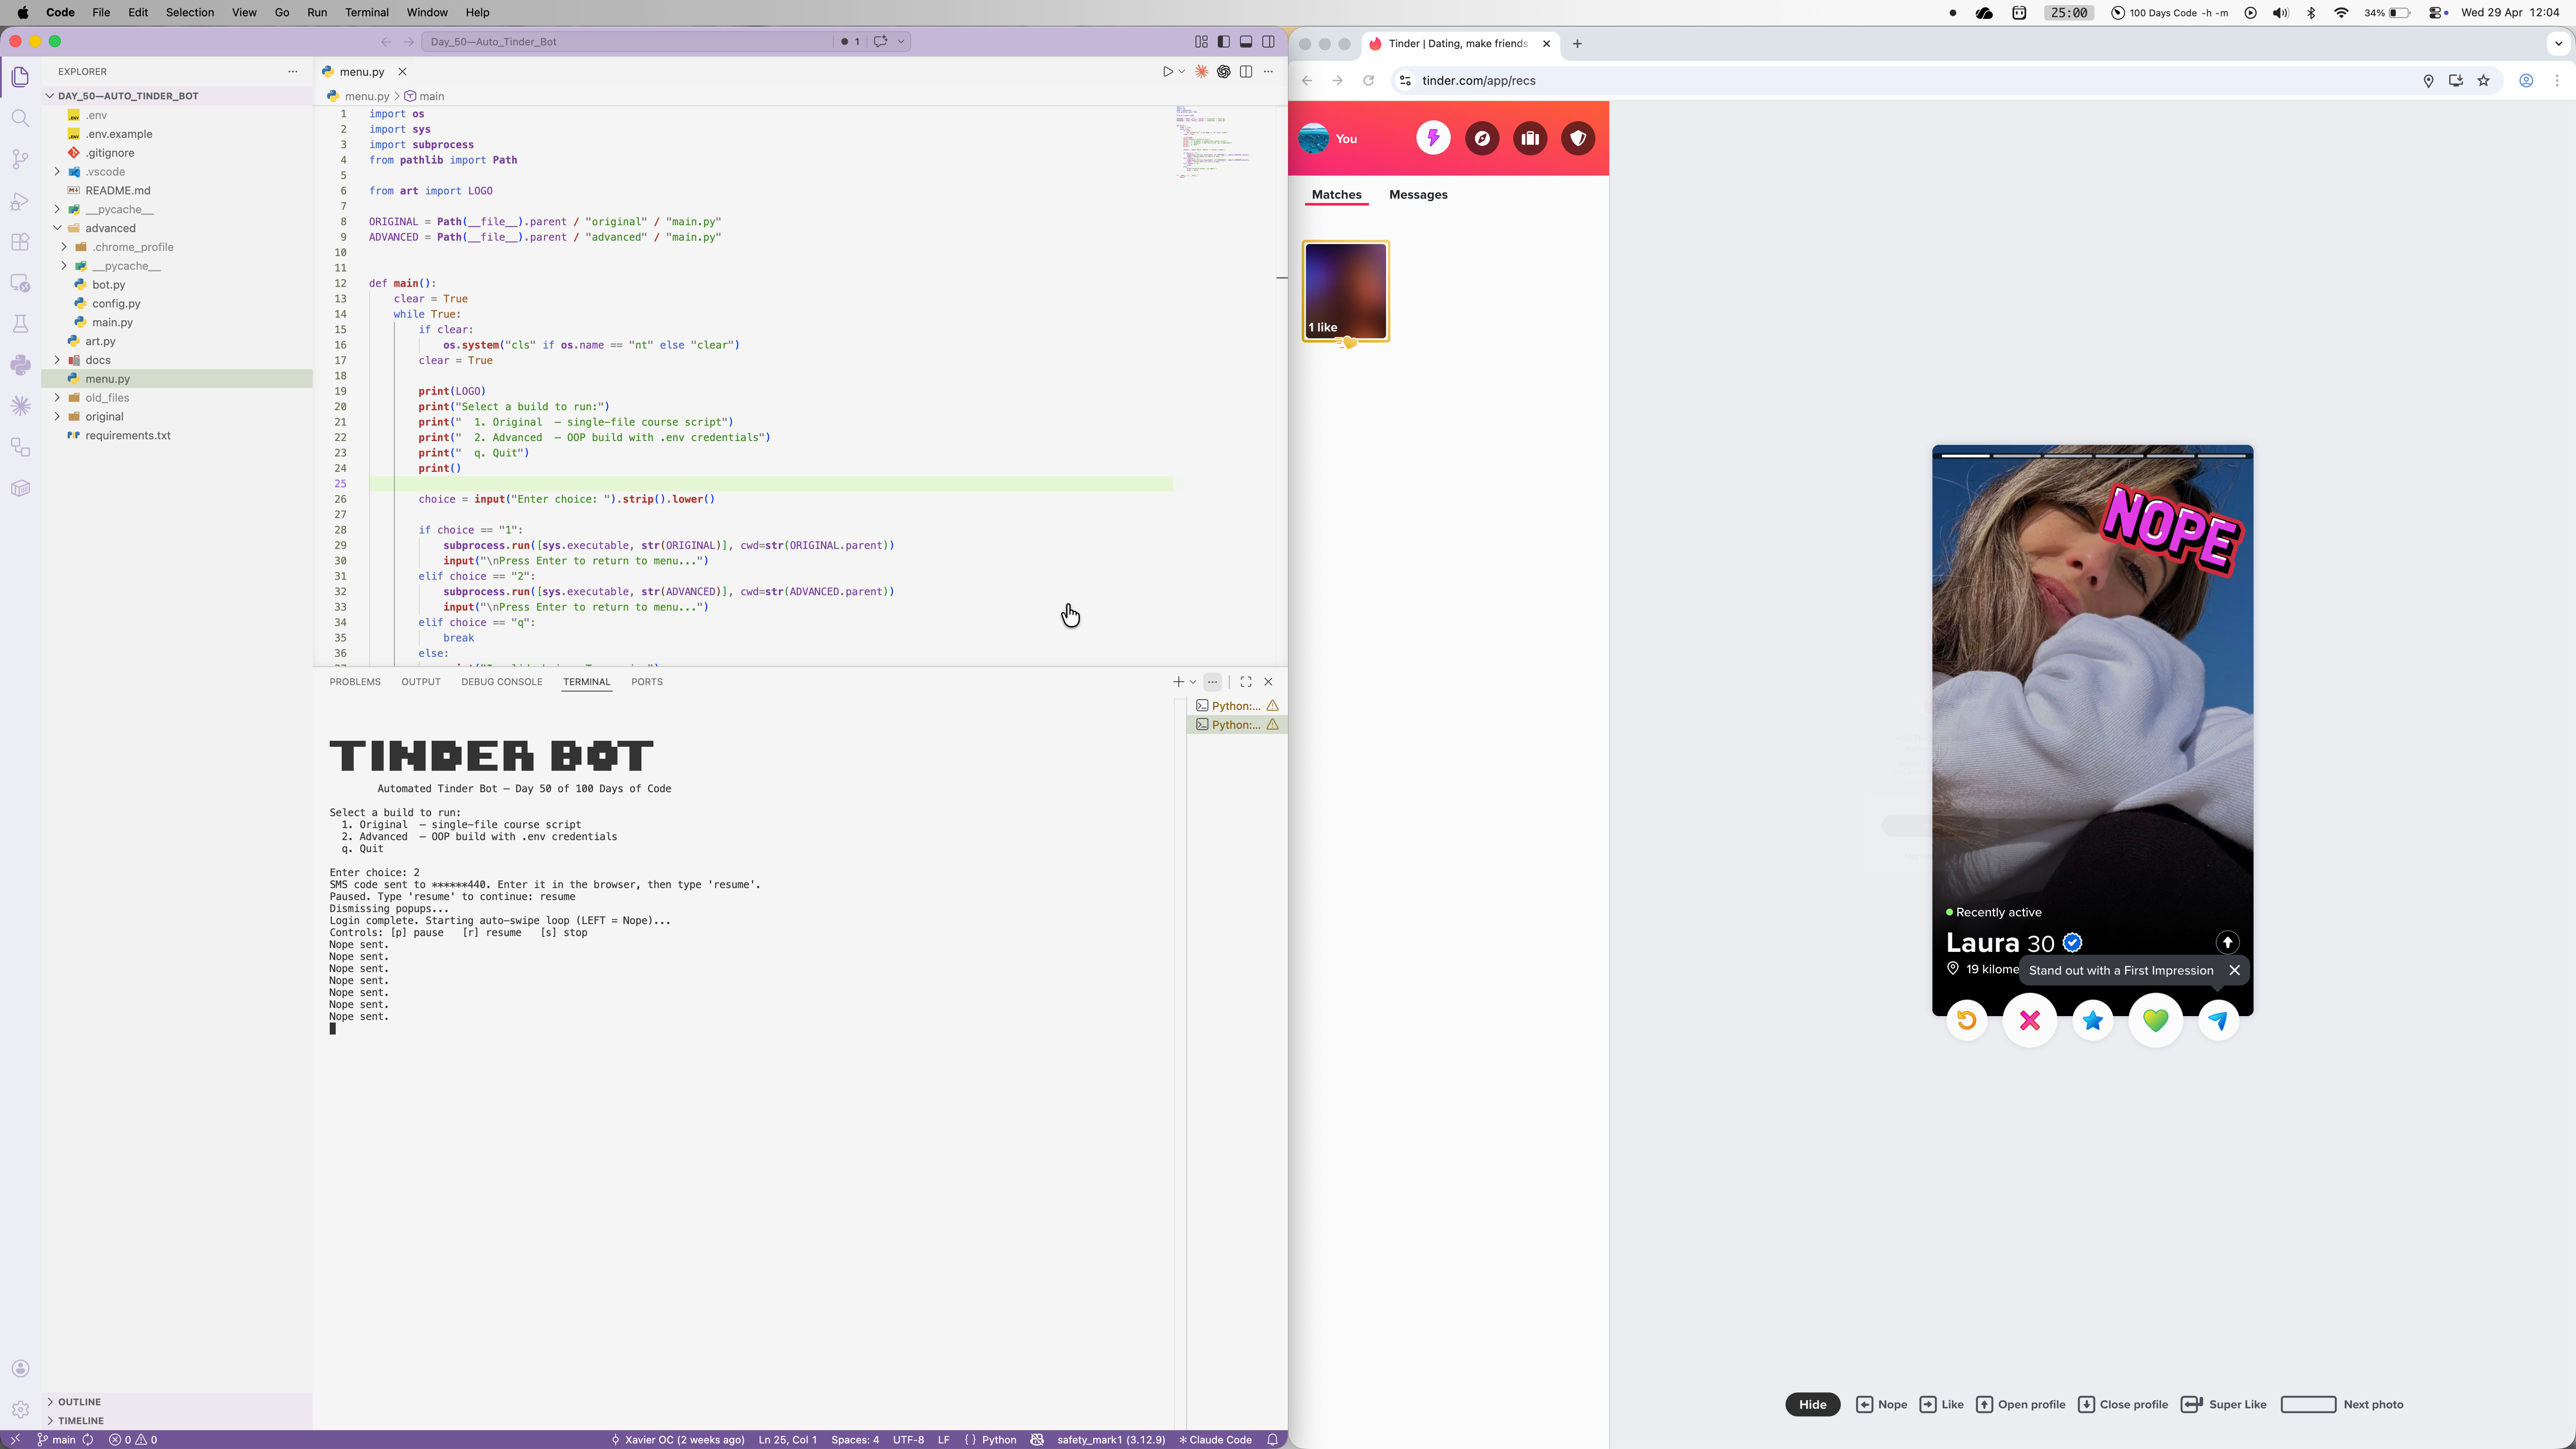Click Python language mode in status bar
The image size is (2576, 1449).
[999, 1440]
